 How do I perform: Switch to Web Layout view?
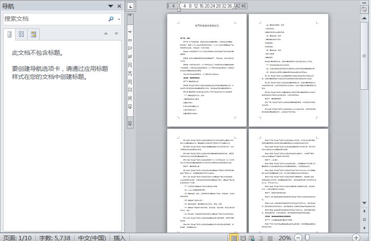pos(252,238)
